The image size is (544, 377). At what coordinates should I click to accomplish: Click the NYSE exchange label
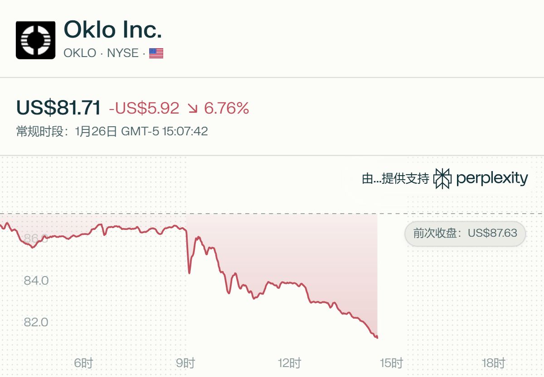pyautogui.click(x=122, y=53)
